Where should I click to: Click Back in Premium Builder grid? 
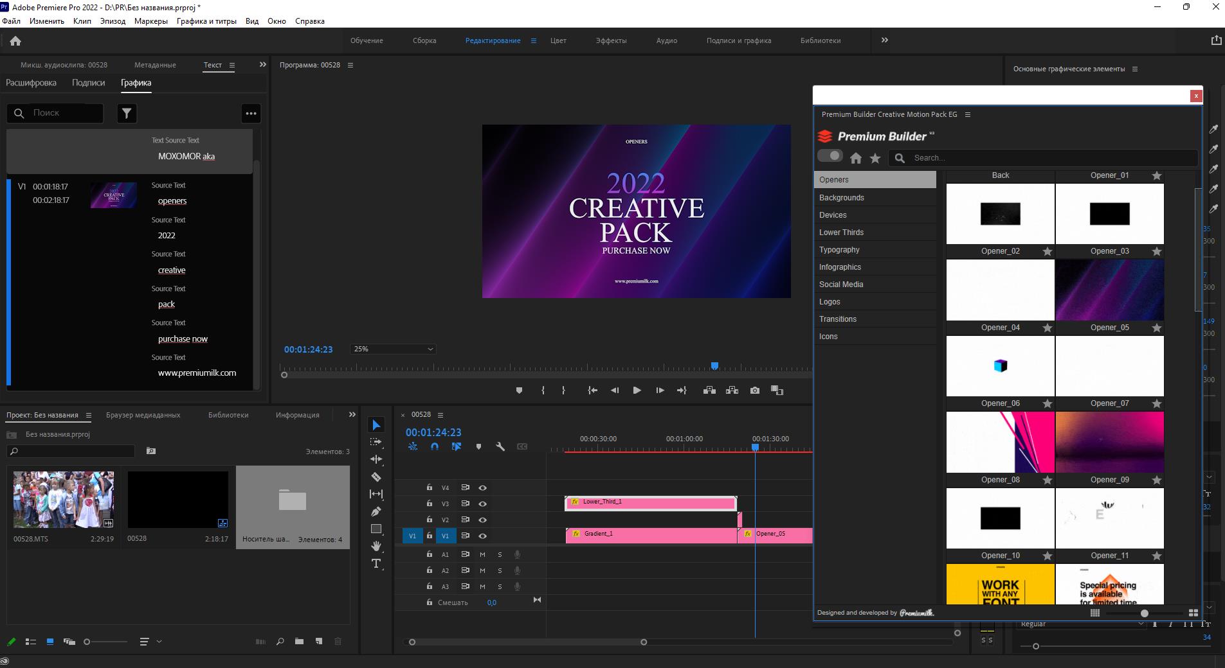(x=1001, y=175)
